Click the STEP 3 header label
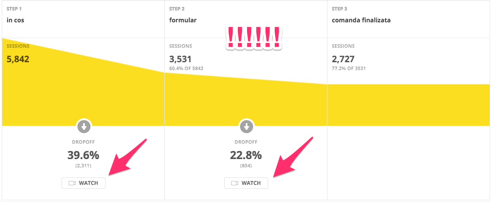The image size is (491, 202). [339, 9]
